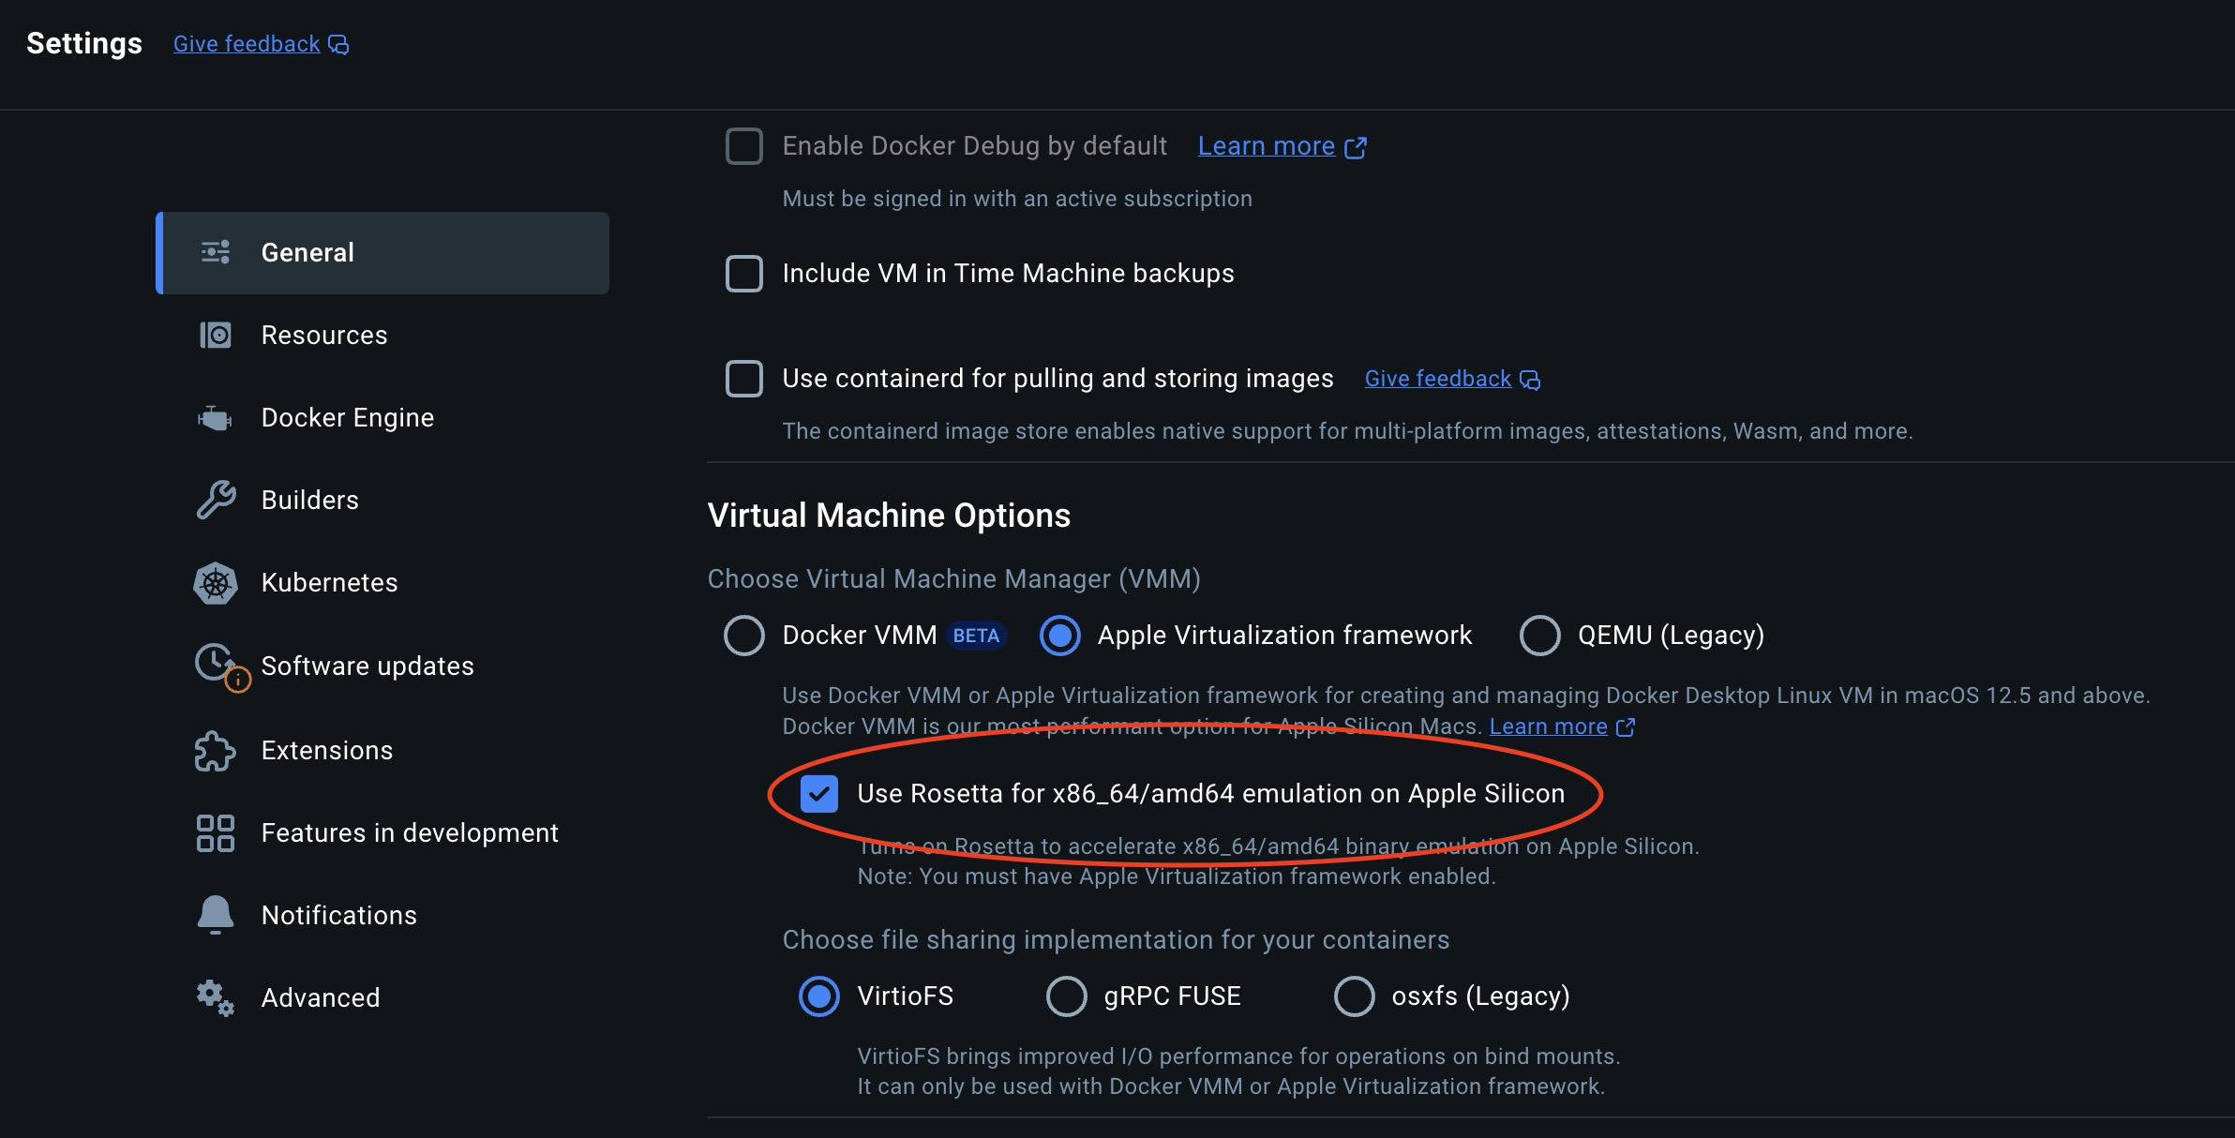Click the Features in development grid icon
This screenshot has height=1138, width=2235.
(216, 832)
